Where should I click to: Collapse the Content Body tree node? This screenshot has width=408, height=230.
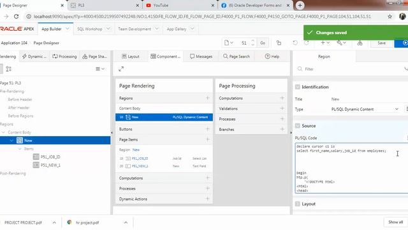pyautogui.click(x=3, y=132)
